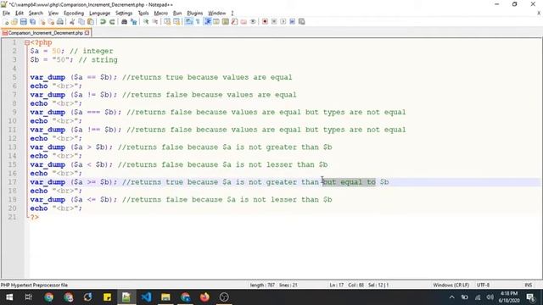The height and width of the screenshot is (305, 543).
Task: Toggle Show All Characters pilcrow icon
Action: point(198,22)
